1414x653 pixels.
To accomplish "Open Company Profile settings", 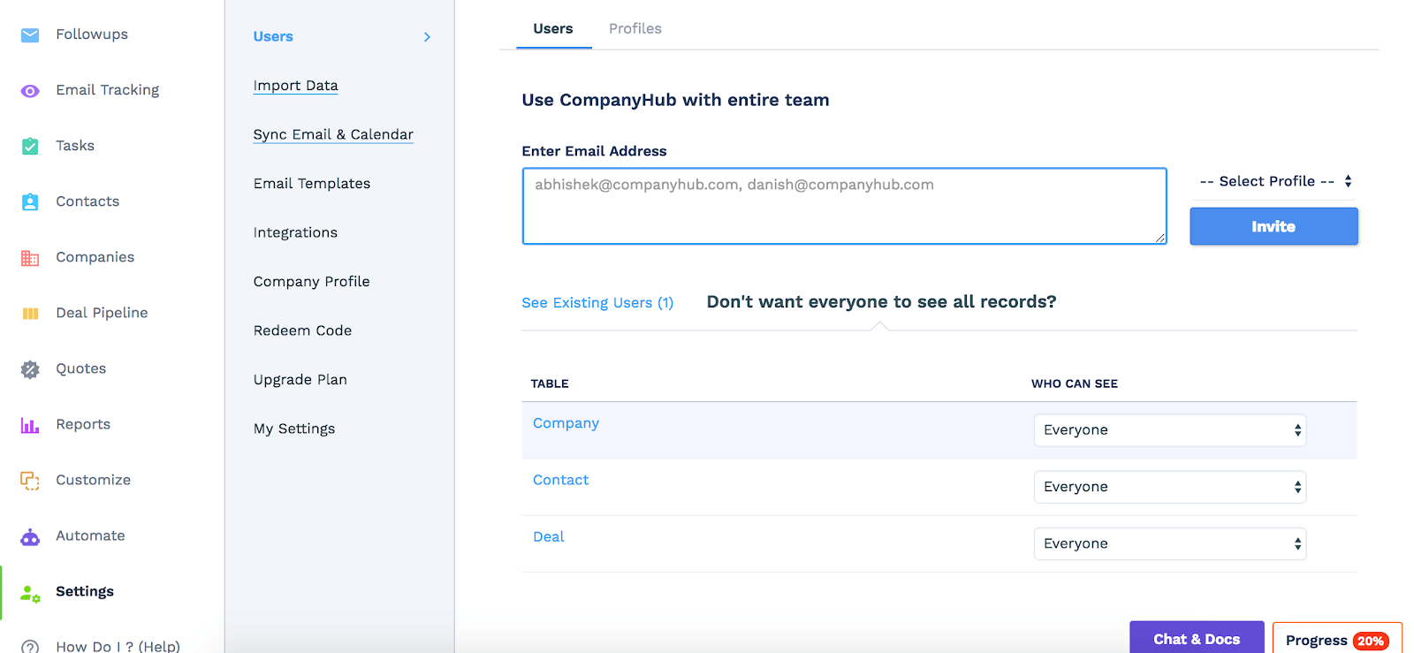I will click(312, 282).
